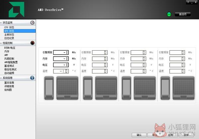199x139 pixels.
Task: Click the rightmost button beside 应用
Action: [x=186, y=135]
